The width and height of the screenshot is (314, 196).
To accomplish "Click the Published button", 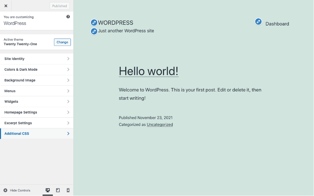I will coord(59,6).
